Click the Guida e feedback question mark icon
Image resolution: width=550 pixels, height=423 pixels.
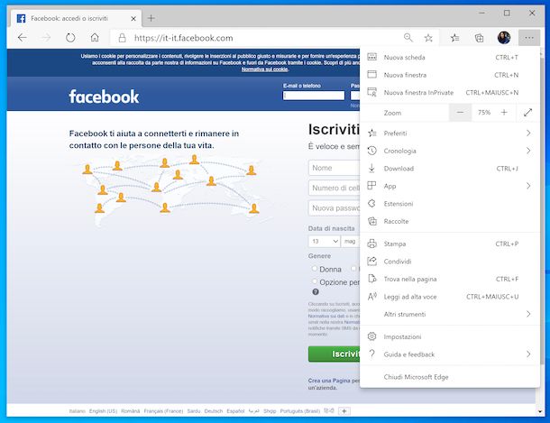[371, 354]
